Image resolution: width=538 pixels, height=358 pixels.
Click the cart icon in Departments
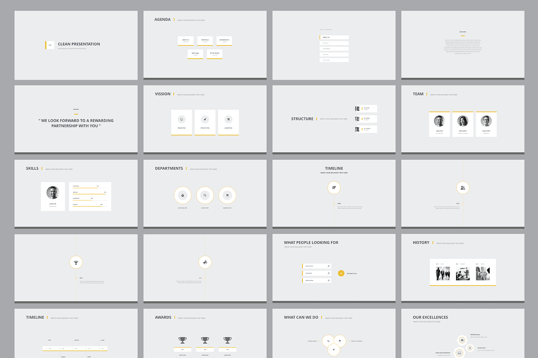227,195
